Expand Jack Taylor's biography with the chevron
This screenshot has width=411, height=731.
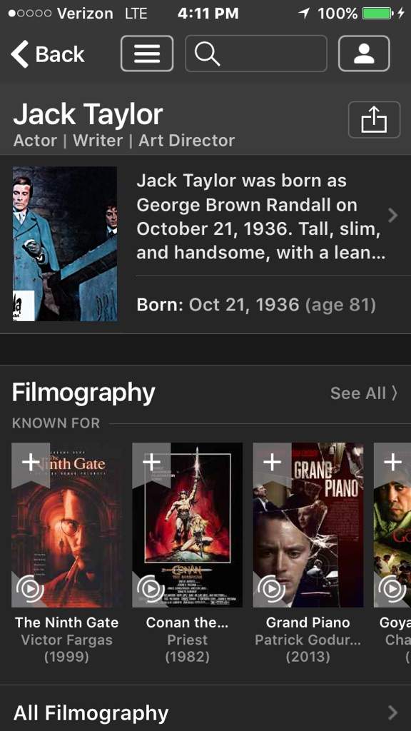tap(393, 216)
